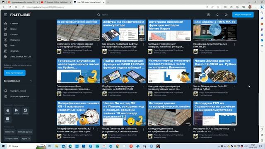The height and width of the screenshot is (149, 265).
Task: Open Находим период генератора псевдослучайных чисел thumbnail
Action: [x=169, y=71]
